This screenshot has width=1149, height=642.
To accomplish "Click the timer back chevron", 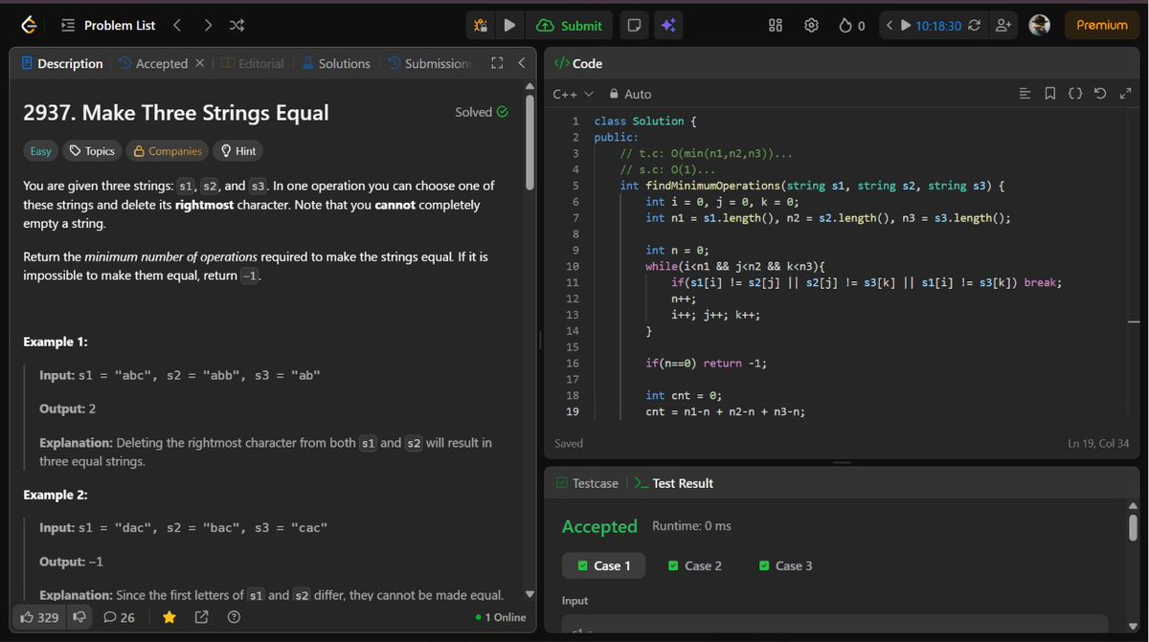I will click(890, 26).
